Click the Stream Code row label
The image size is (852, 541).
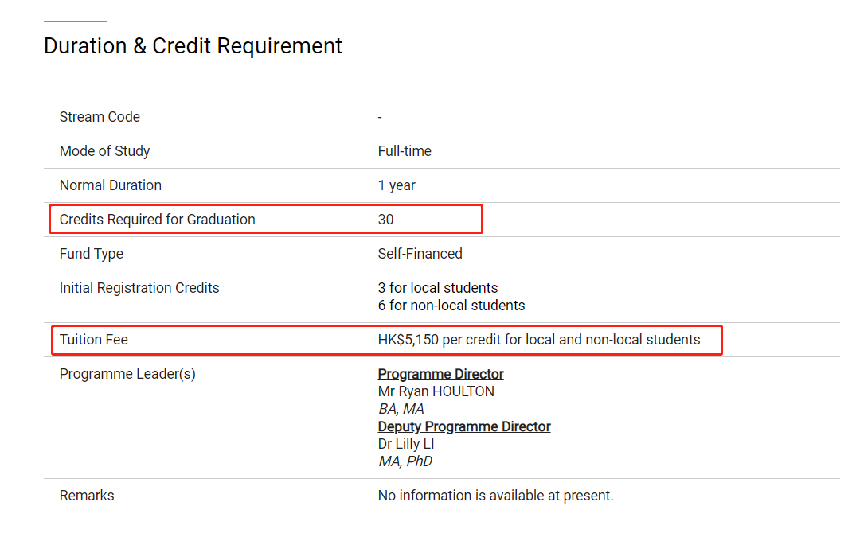click(x=100, y=117)
